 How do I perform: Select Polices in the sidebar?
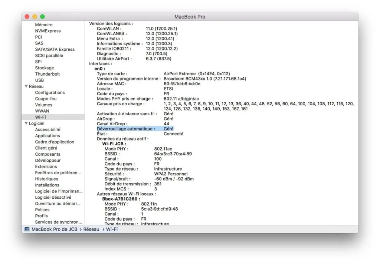42,210
